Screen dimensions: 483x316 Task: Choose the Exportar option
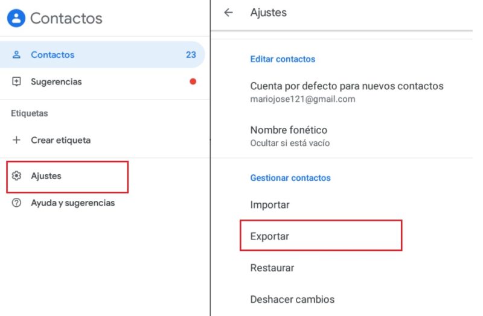270,236
